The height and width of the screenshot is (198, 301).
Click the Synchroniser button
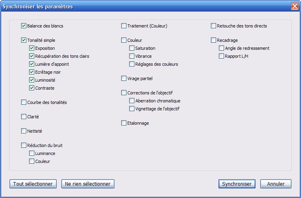click(x=237, y=184)
